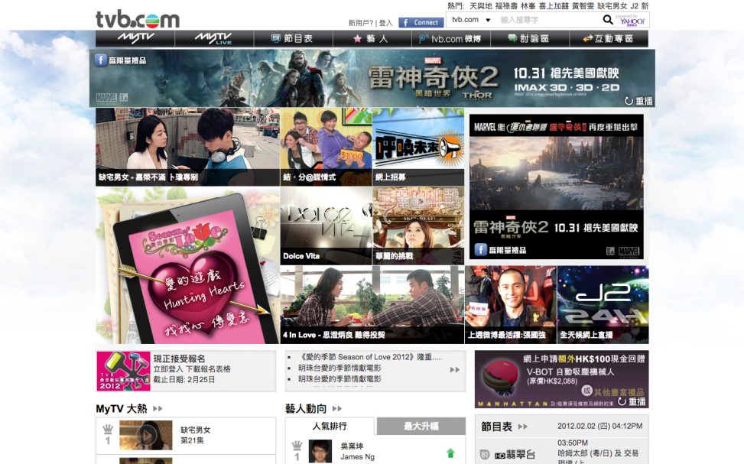Click the TVB 2012 contest logo image
744x464 pixels.
pyautogui.click(x=123, y=371)
